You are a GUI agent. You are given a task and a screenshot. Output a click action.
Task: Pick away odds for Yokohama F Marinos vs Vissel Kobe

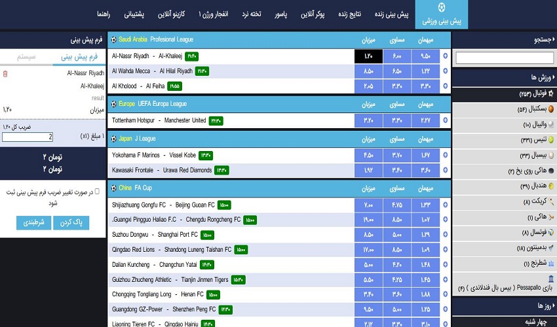coord(425,156)
